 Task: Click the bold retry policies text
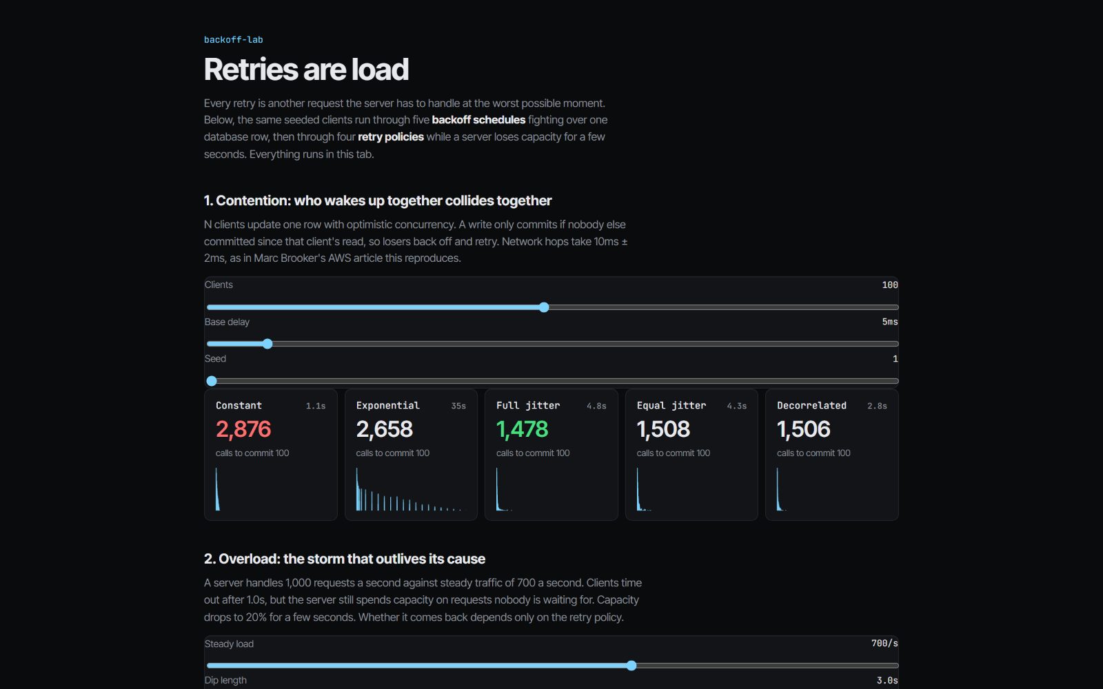coord(391,137)
